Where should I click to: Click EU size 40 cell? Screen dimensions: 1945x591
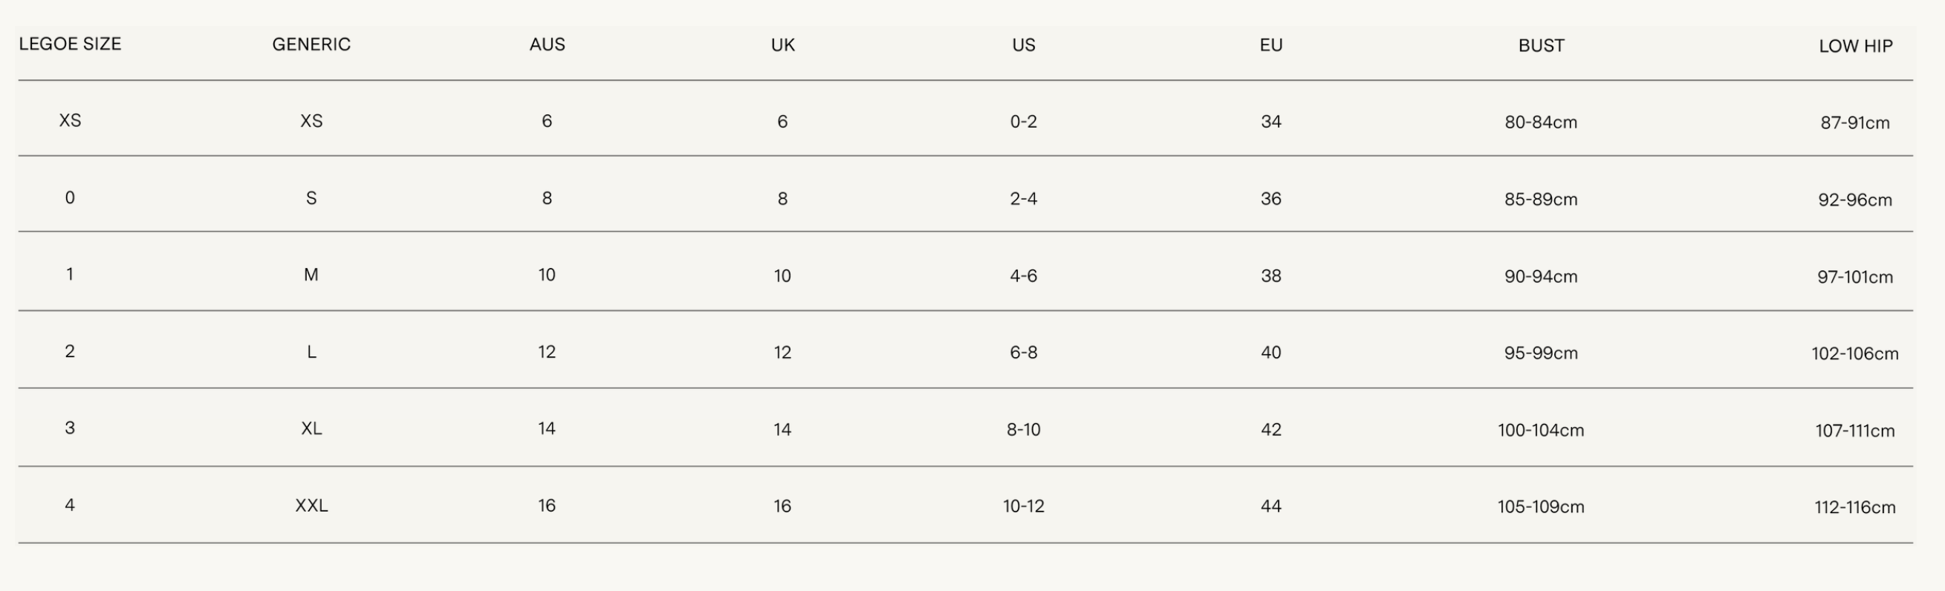pyautogui.click(x=1270, y=353)
